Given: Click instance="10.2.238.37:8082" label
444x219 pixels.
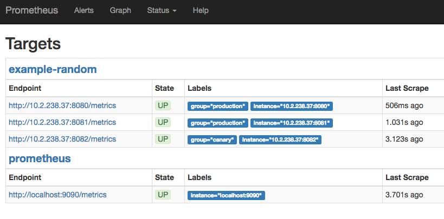Looking at the screenshot, I should 280,140.
